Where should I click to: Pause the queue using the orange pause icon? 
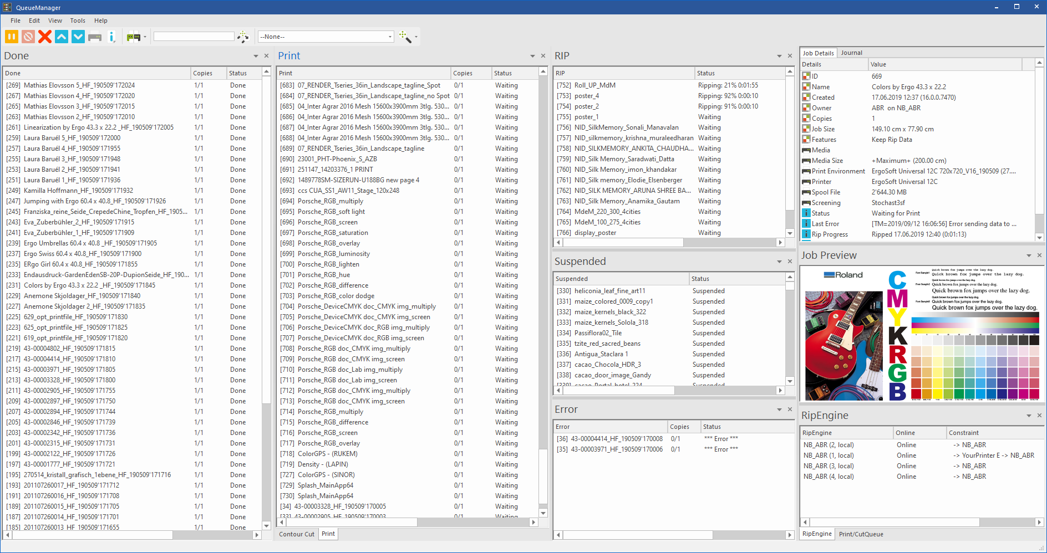(x=11, y=37)
